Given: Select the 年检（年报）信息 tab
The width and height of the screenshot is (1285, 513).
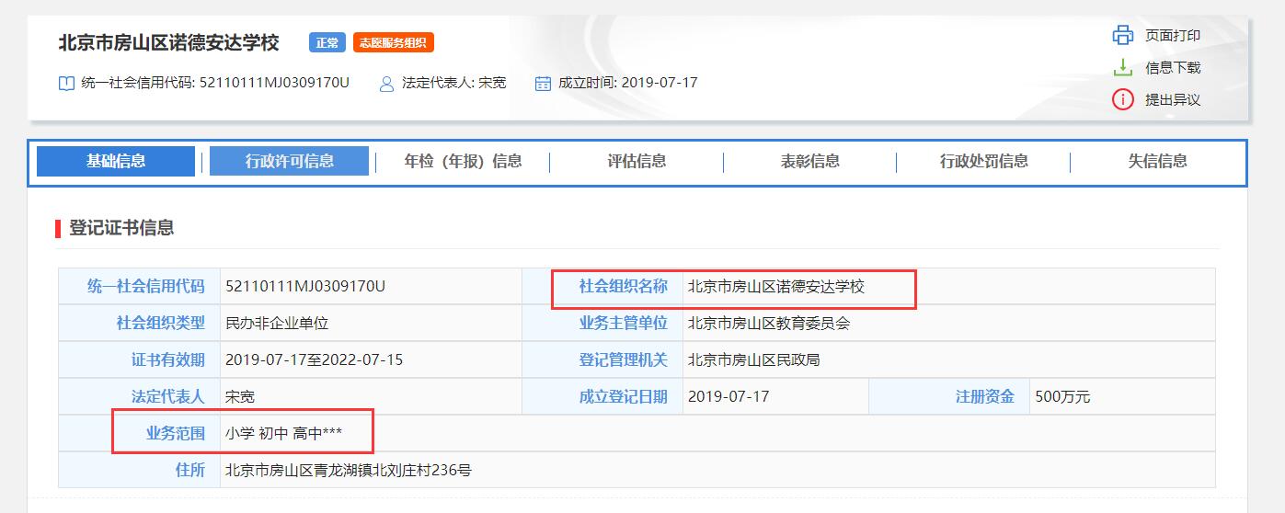Looking at the screenshot, I should pyautogui.click(x=463, y=161).
